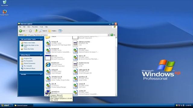Toggle the Folders pane button
The width and height of the screenshot is (193, 108).
point(52,31)
